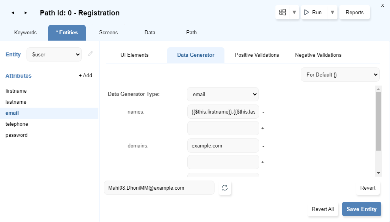This screenshot has width=390, height=222.
Task: Remove the example.com domain entry
Action: 263,146
